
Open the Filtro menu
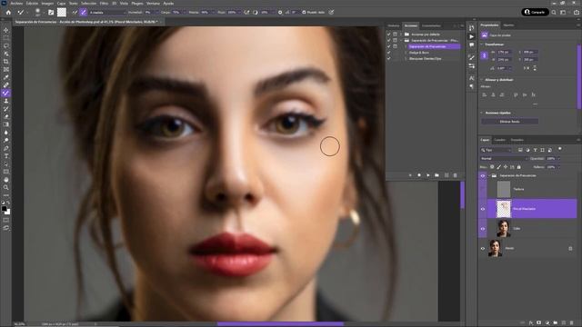[104, 3]
